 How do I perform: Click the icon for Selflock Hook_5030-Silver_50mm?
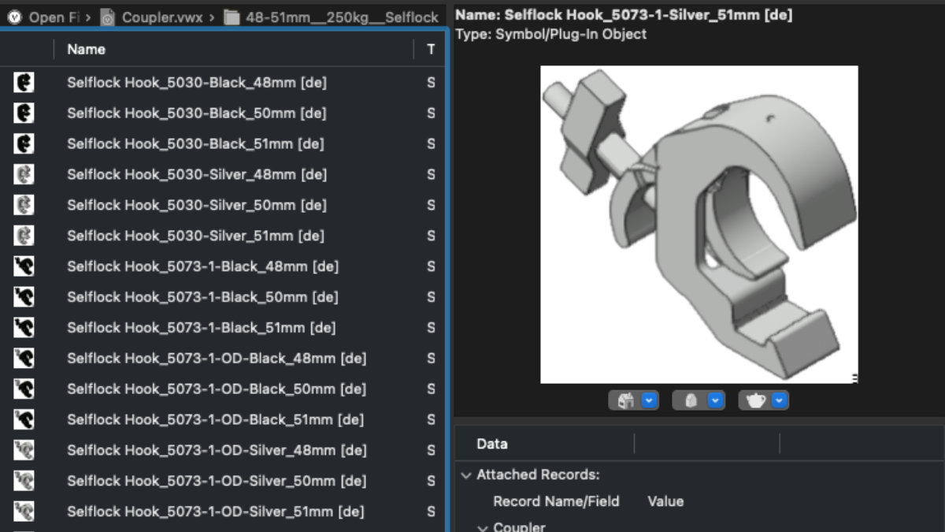point(24,205)
